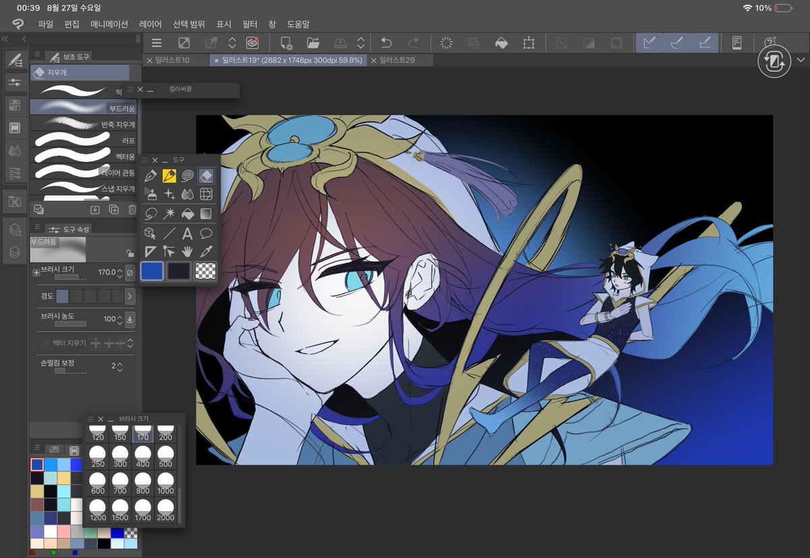Select the Text tool letter A
This screenshot has height=558, width=810.
coord(188,233)
